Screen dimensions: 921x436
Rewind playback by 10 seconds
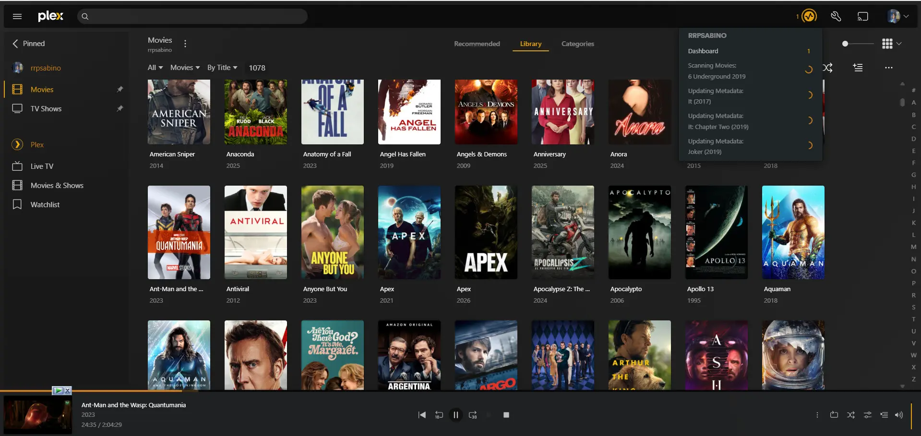click(x=439, y=415)
